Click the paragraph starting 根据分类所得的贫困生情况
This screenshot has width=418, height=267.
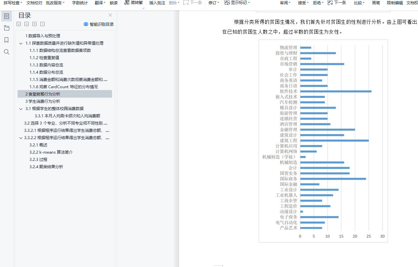[x=320, y=27]
